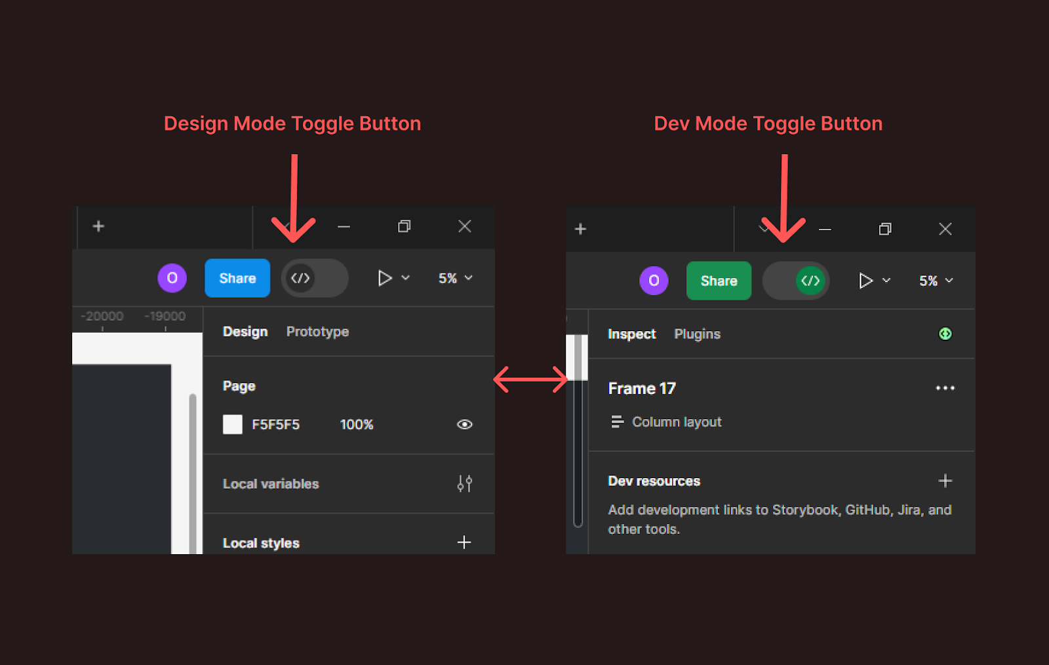This screenshot has width=1049, height=665.
Task: Toggle page background visibility eye icon
Action: coord(465,424)
